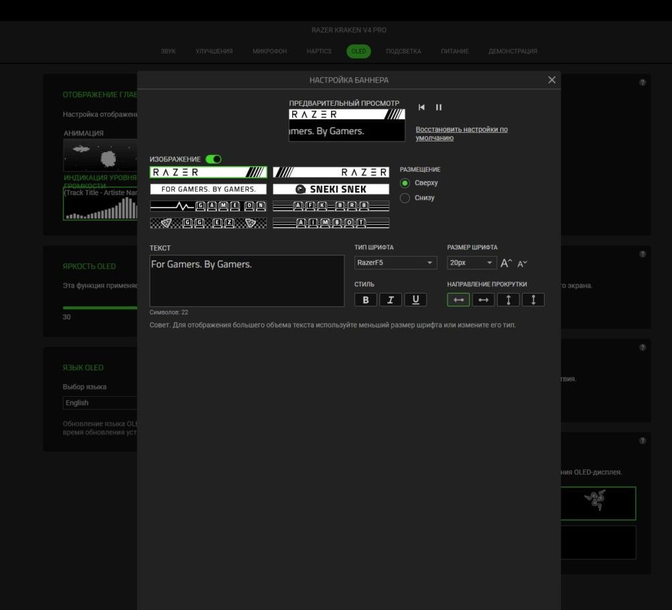The image size is (672, 610).
Task: Set scroll direction to downward arrow
Action: click(x=533, y=300)
